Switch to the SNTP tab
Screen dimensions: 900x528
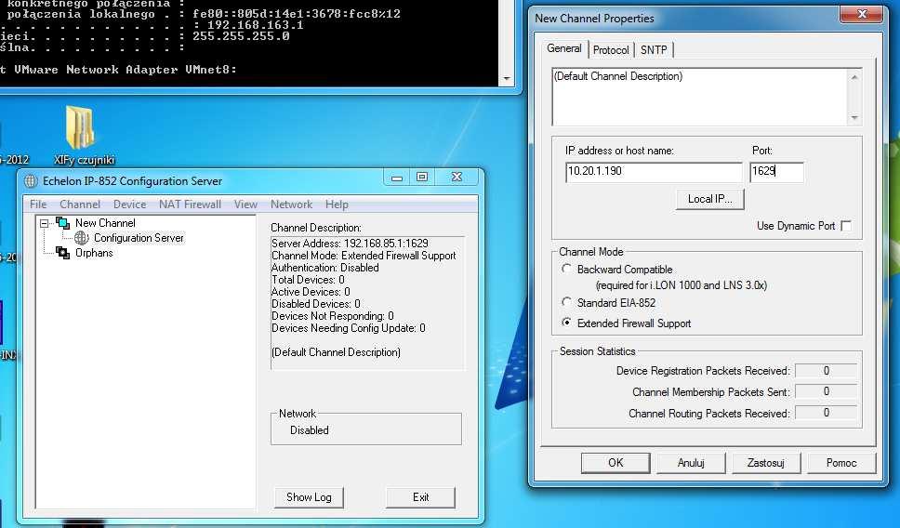click(x=654, y=50)
